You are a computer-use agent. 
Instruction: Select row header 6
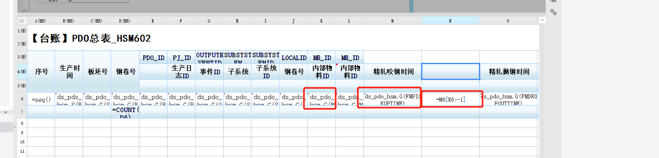pyautogui.click(x=22, y=99)
